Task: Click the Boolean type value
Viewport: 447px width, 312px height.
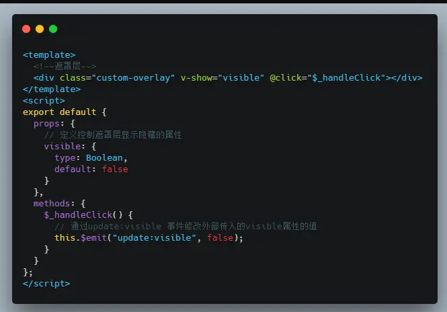Action: pyautogui.click(x=104, y=158)
